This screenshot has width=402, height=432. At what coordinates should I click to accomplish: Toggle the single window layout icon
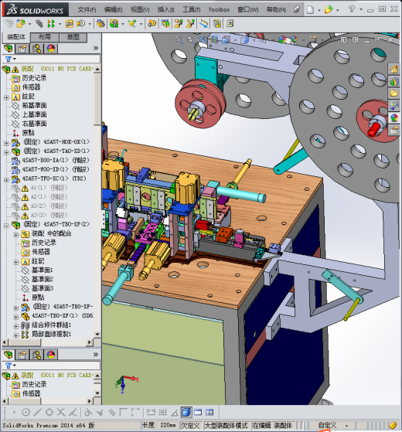(x=198, y=413)
